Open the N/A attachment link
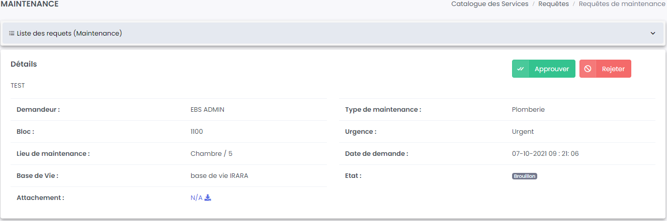Image resolution: width=667 pixels, height=221 pixels. pyautogui.click(x=196, y=198)
